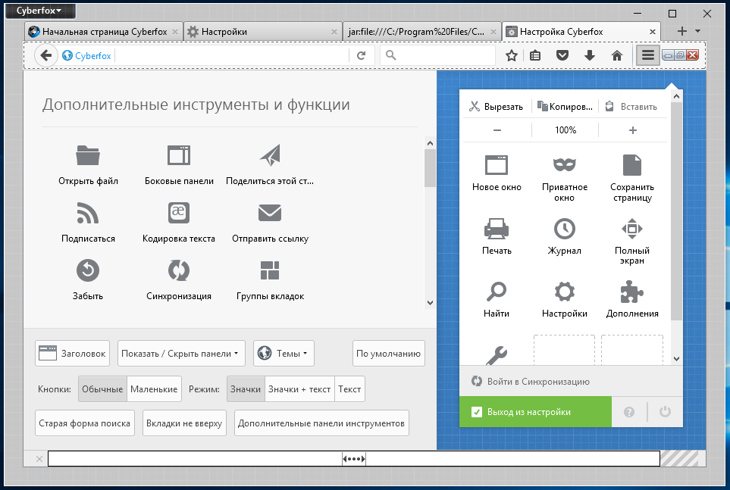
Task: Click the 'Новое окно' menu panel icon
Action: click(497, 165)
